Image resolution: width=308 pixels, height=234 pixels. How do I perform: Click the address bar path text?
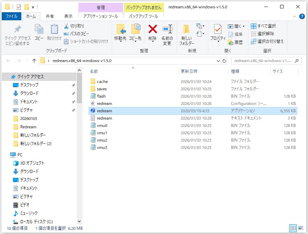click(82, 61)
